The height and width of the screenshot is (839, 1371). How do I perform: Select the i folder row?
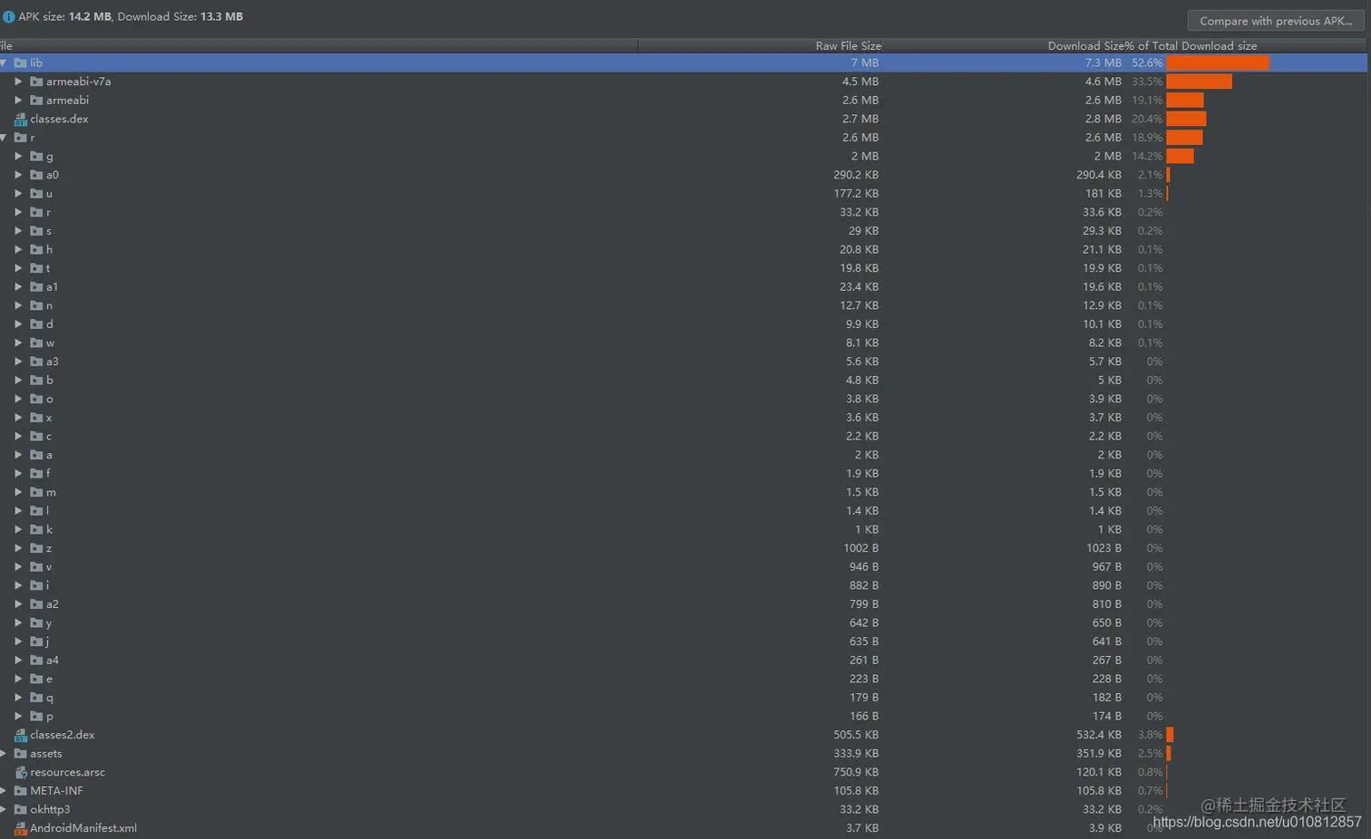pyautogui.click(x=685, y=585)
